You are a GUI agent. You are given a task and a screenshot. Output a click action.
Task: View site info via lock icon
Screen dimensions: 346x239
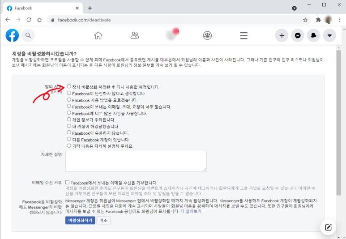point(52,20)
